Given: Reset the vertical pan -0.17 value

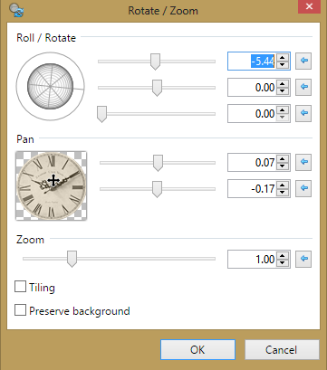Looking at the screenshot, I should point(303,188).
